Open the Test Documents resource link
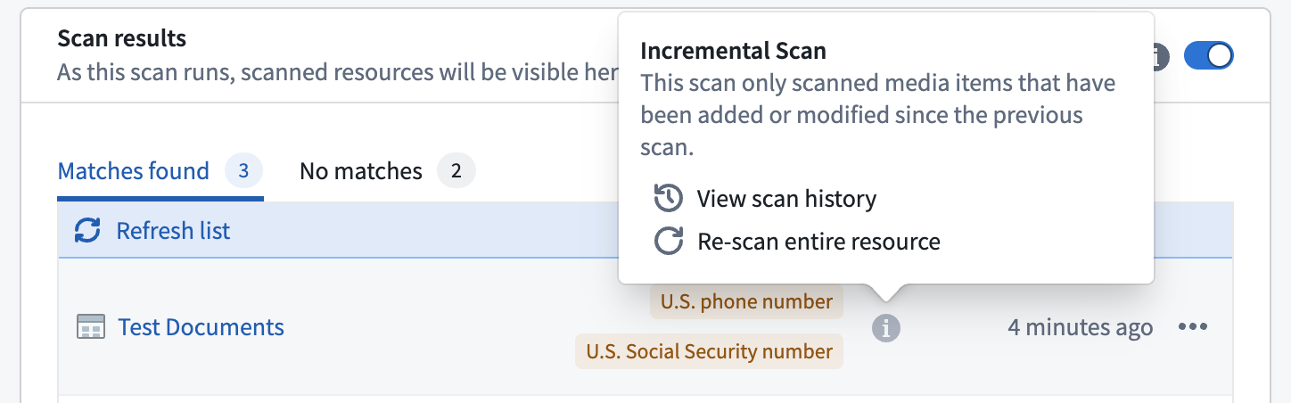Screen dimensions: 1291x403 (201, 327)
